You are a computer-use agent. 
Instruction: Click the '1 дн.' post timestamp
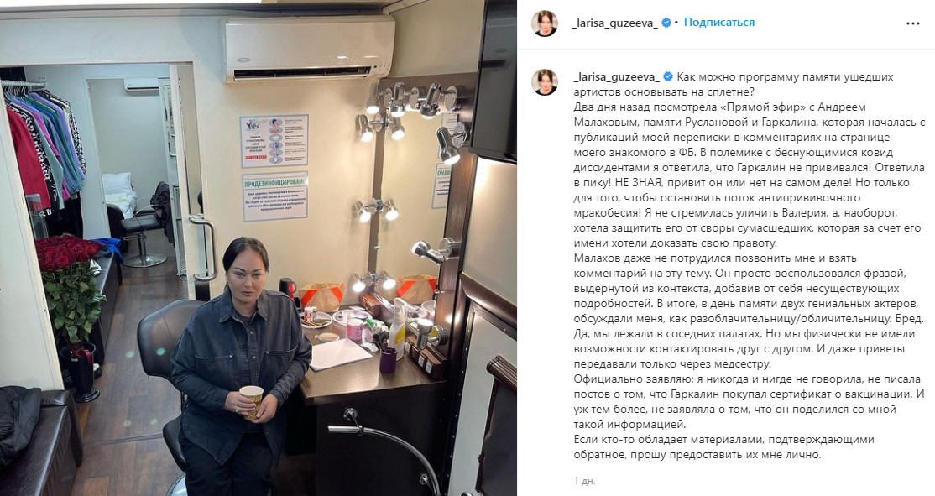tap(584, 481)
